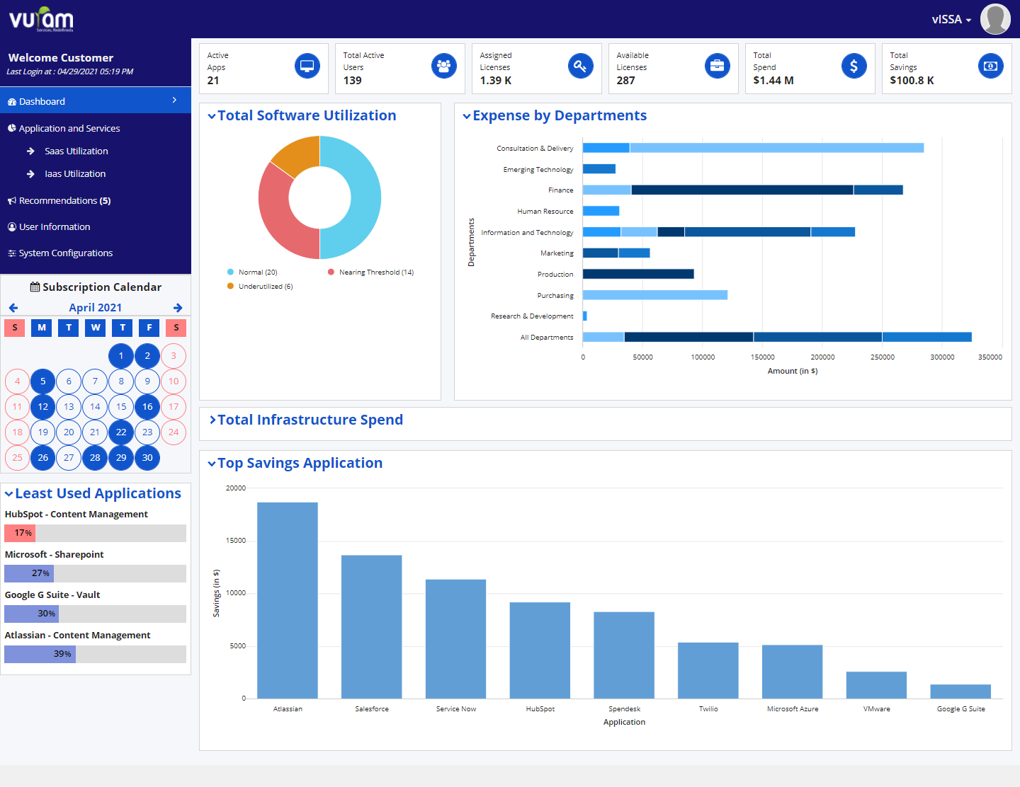Open Saas Utilization submenu item

click(x=76, y=151)
